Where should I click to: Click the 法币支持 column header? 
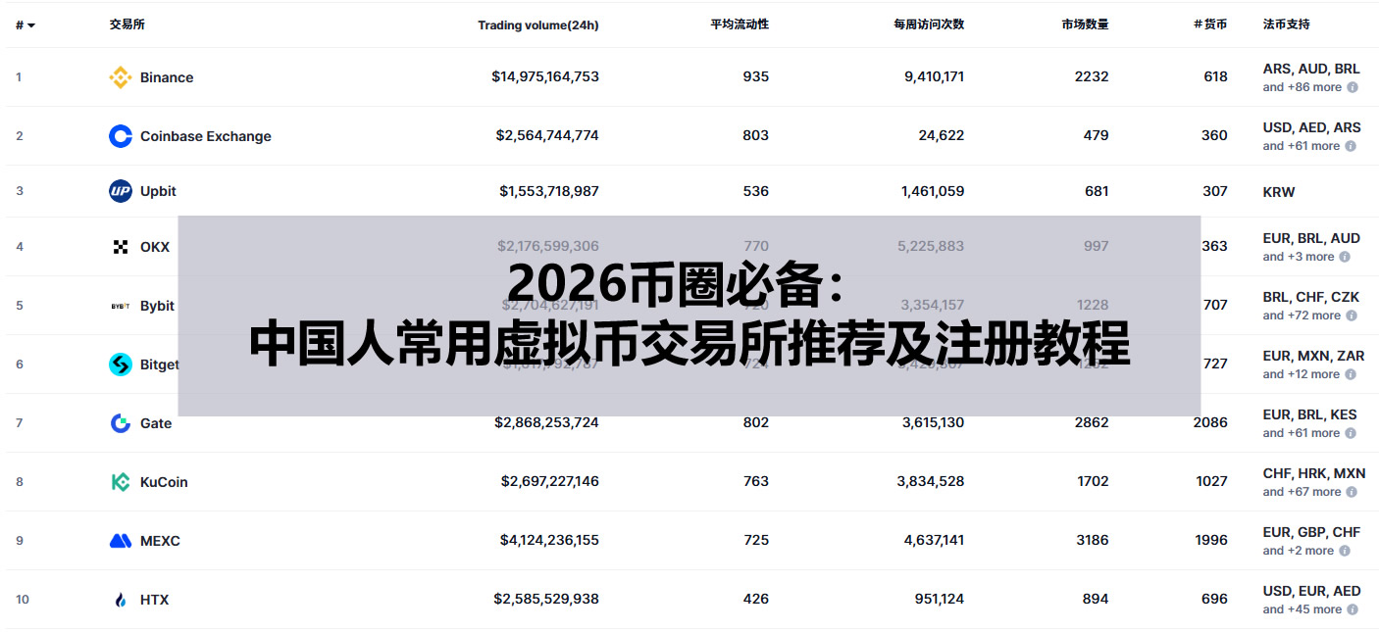(1286, 24)
